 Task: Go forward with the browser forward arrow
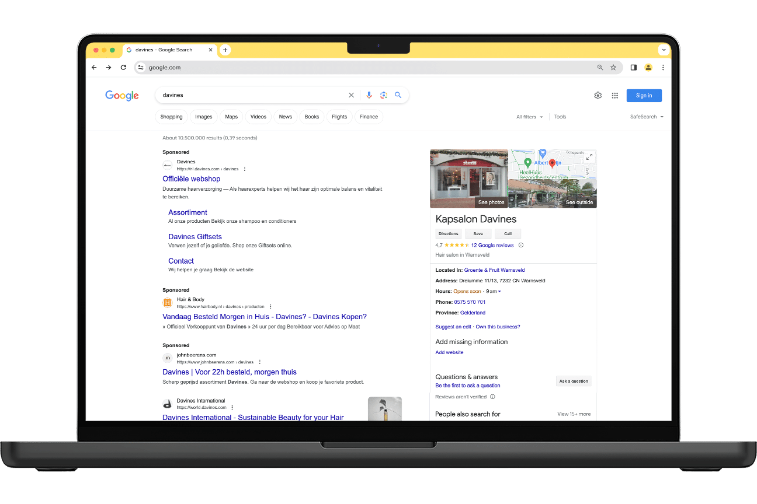[109, 68]
